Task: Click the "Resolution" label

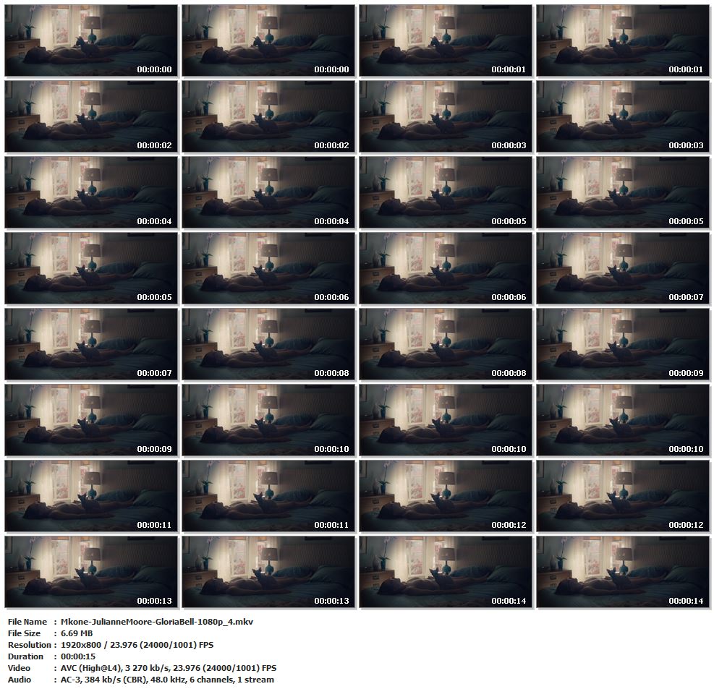Action: pyautogui.click(x=29, y=645)
